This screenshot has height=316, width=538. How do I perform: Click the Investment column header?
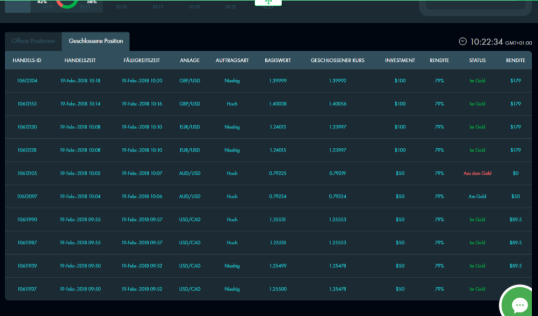click(400, 60)
